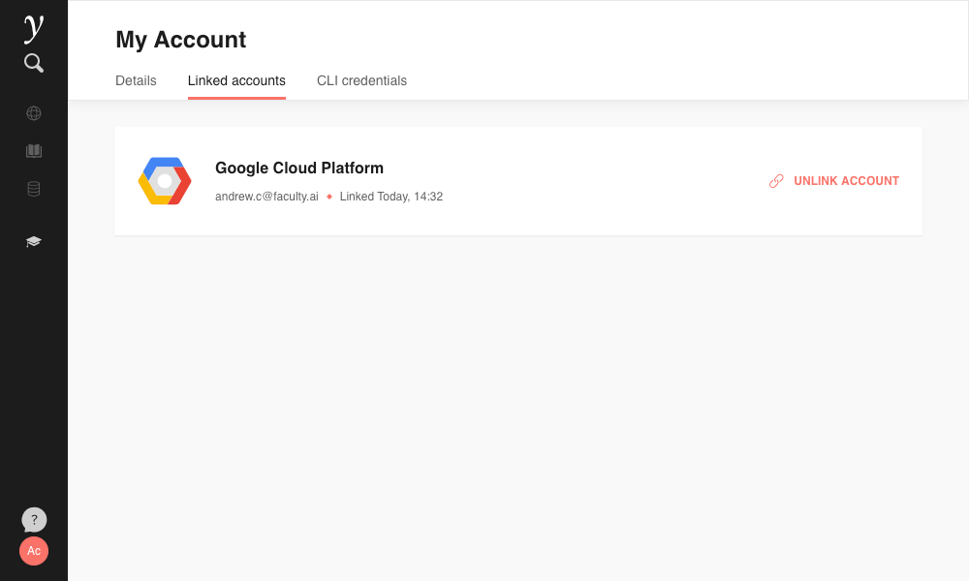The width and height of the screenshot is (969, 581).
Task: Click the My Account page heading
Action: [180, 40]
